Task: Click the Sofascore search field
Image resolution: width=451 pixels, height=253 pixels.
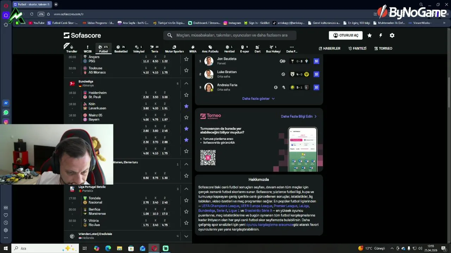Action: pyautogui.click(x=230, y=35)
